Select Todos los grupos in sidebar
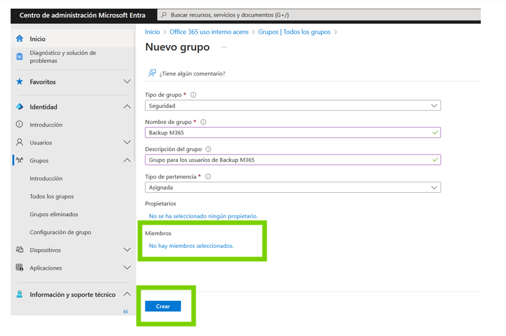This screenshot has width=506, height=336. click(x=52, y=196)
